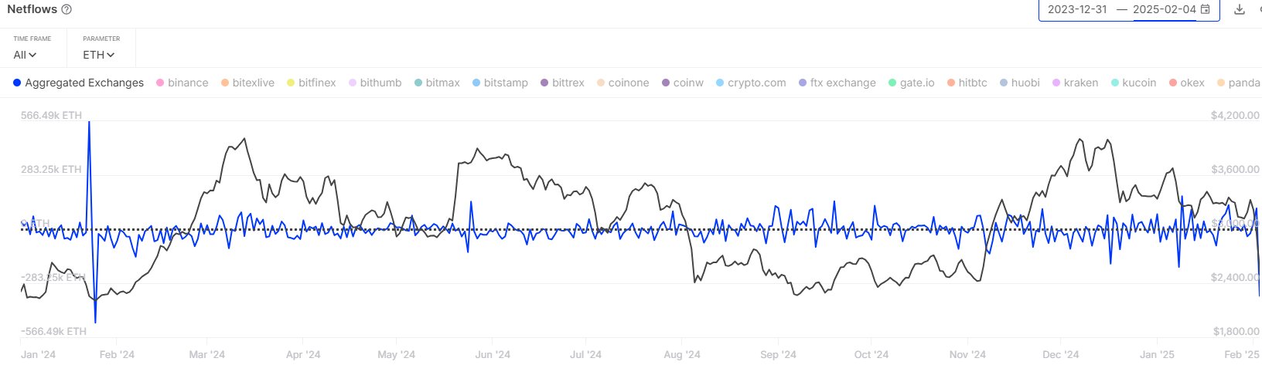The width and height of the screenshot is (1262, 365).
Task: Click the bitfinex yellow legend dot
Action: pyautogui.click(x=291, y=83)
